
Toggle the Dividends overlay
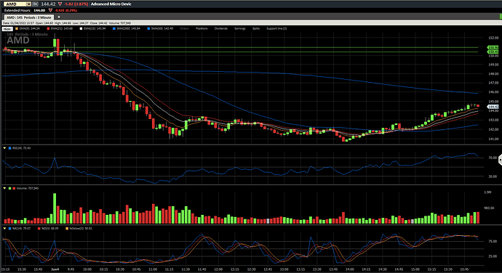pyautogui.click(x=221, y=29)
